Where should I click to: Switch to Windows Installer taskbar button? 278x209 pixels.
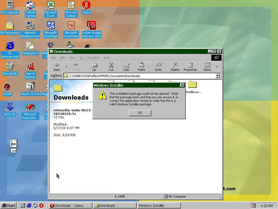coord(159,206)
